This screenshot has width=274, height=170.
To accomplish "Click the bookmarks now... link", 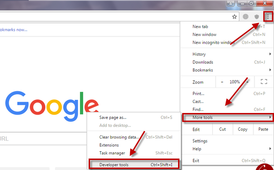I will tap(13, 30).
